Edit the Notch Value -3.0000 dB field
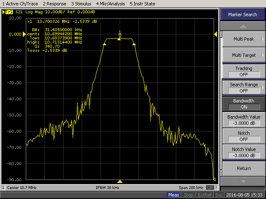 pyautogui.click(x=244, y=152)
